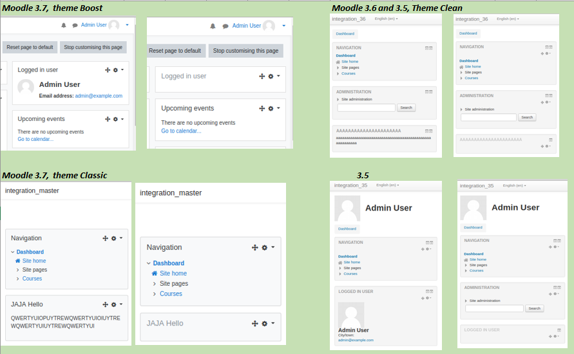
Task: Click notification bell in Boost view showing admin email
Action: 64,25
